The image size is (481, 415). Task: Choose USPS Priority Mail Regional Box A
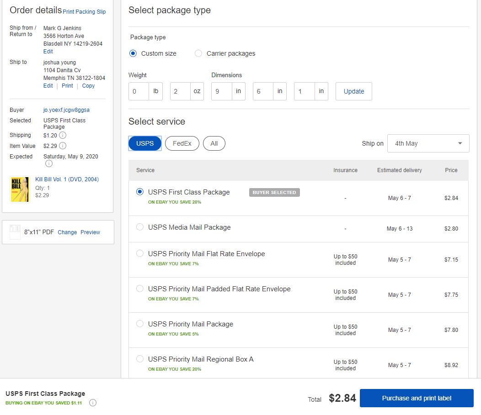click(x=140, y=359)
